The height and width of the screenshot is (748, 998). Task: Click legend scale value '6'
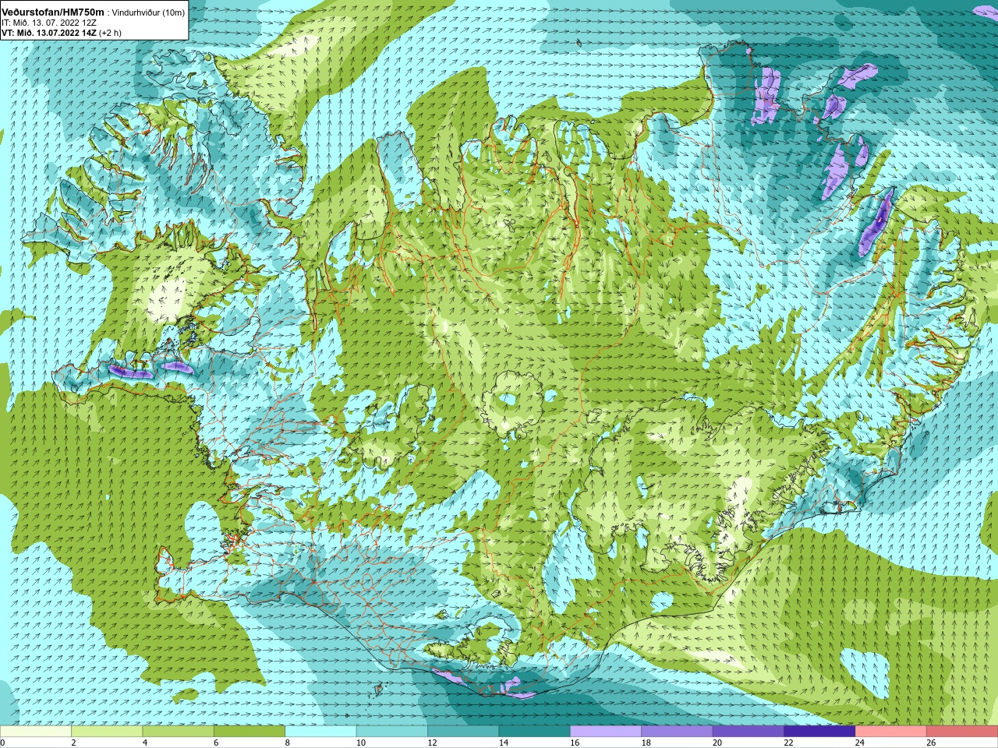pyautogui.click(x=216, y=743)
